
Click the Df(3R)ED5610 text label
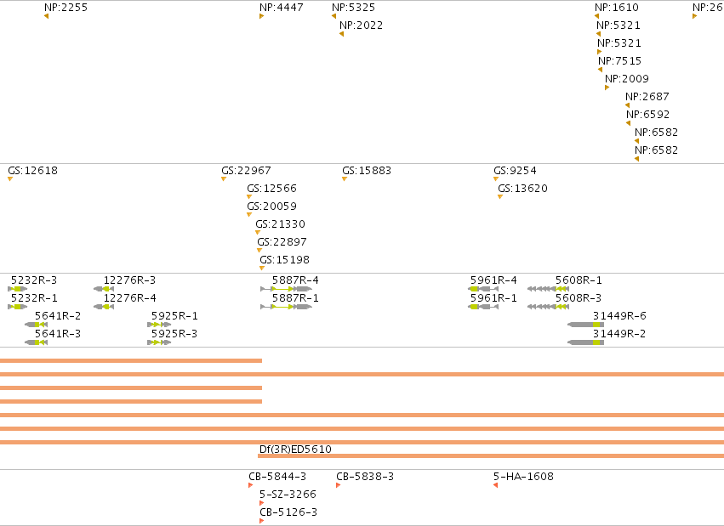[x=295, y=449]
